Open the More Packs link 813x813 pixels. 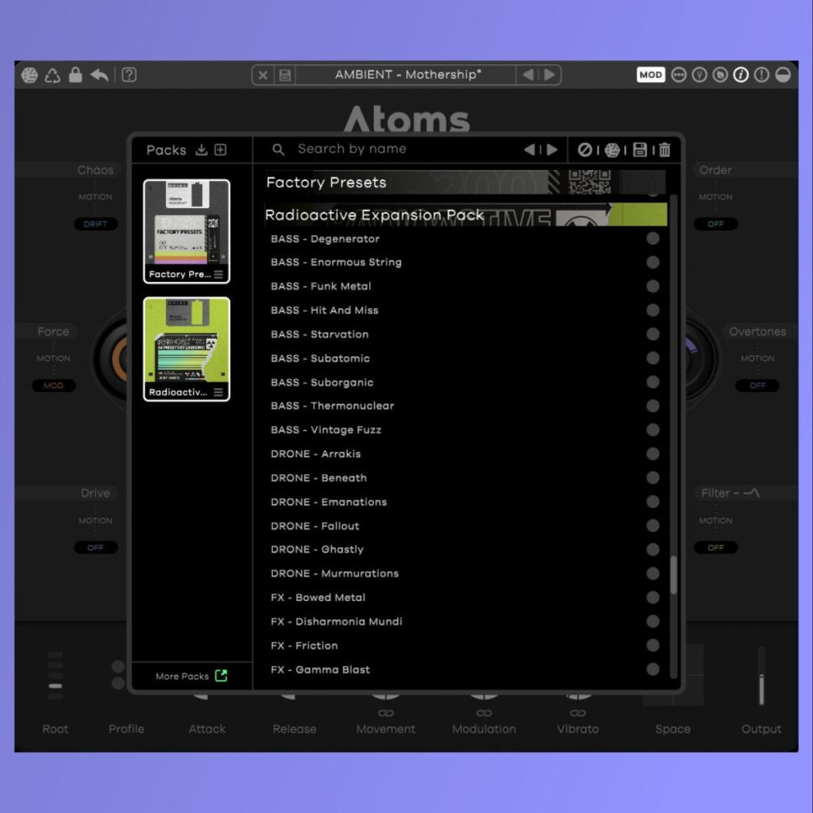(191, 676)
